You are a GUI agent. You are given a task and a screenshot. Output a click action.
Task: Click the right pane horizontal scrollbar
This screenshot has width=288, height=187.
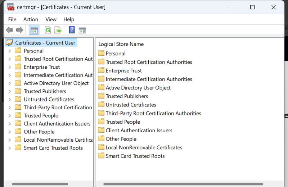pyautogui.click(x=183, y=184)
